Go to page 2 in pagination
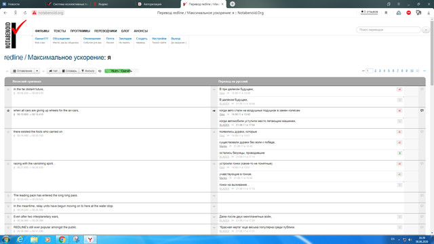Screen dimensions: 434x244 (x=375, y=71)
